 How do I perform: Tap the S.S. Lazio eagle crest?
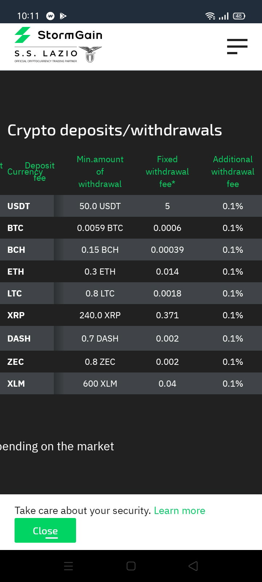90,55
